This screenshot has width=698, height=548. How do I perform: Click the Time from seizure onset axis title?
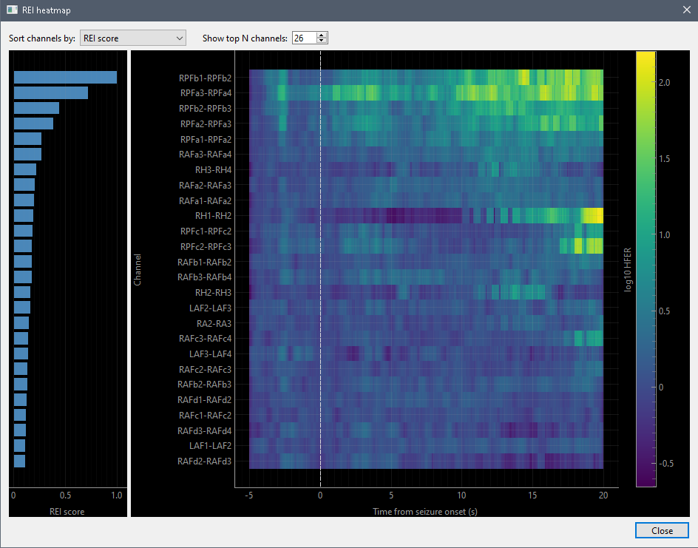425,512
